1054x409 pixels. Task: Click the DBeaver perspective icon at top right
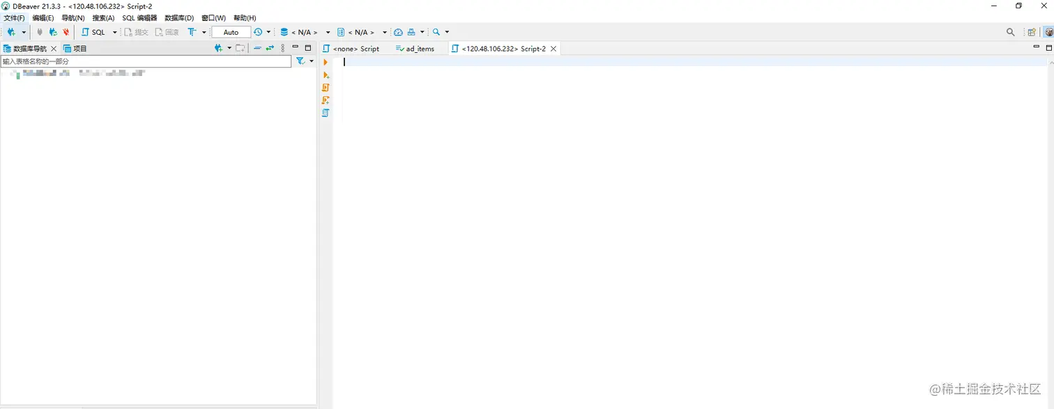click(x=1048, y=32)
